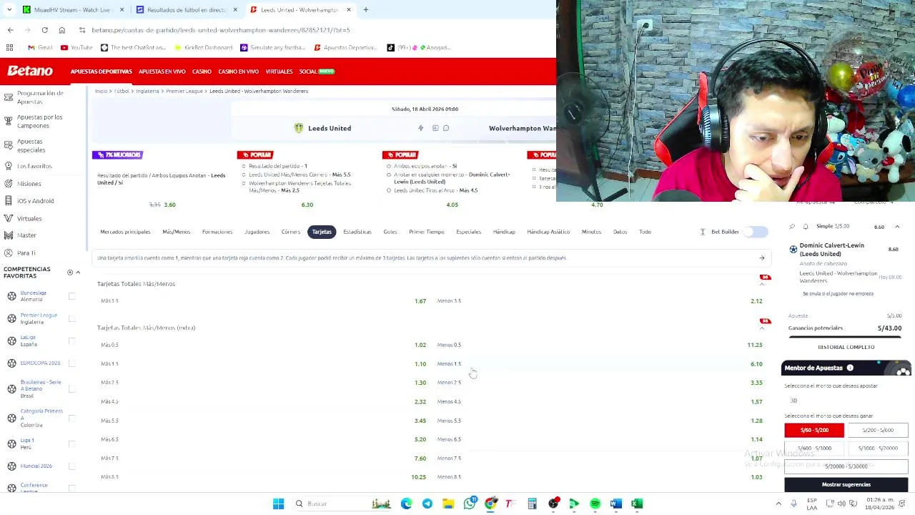Screen dimensions: 915x515
Task: Check Brasileirao Serie A Betano checkbox
Action: (71, 388)
